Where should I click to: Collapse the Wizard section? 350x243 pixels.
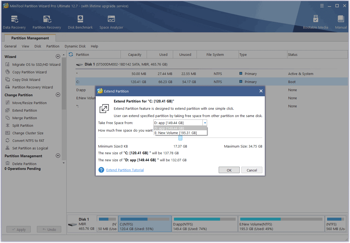click(x=58, y=57)
